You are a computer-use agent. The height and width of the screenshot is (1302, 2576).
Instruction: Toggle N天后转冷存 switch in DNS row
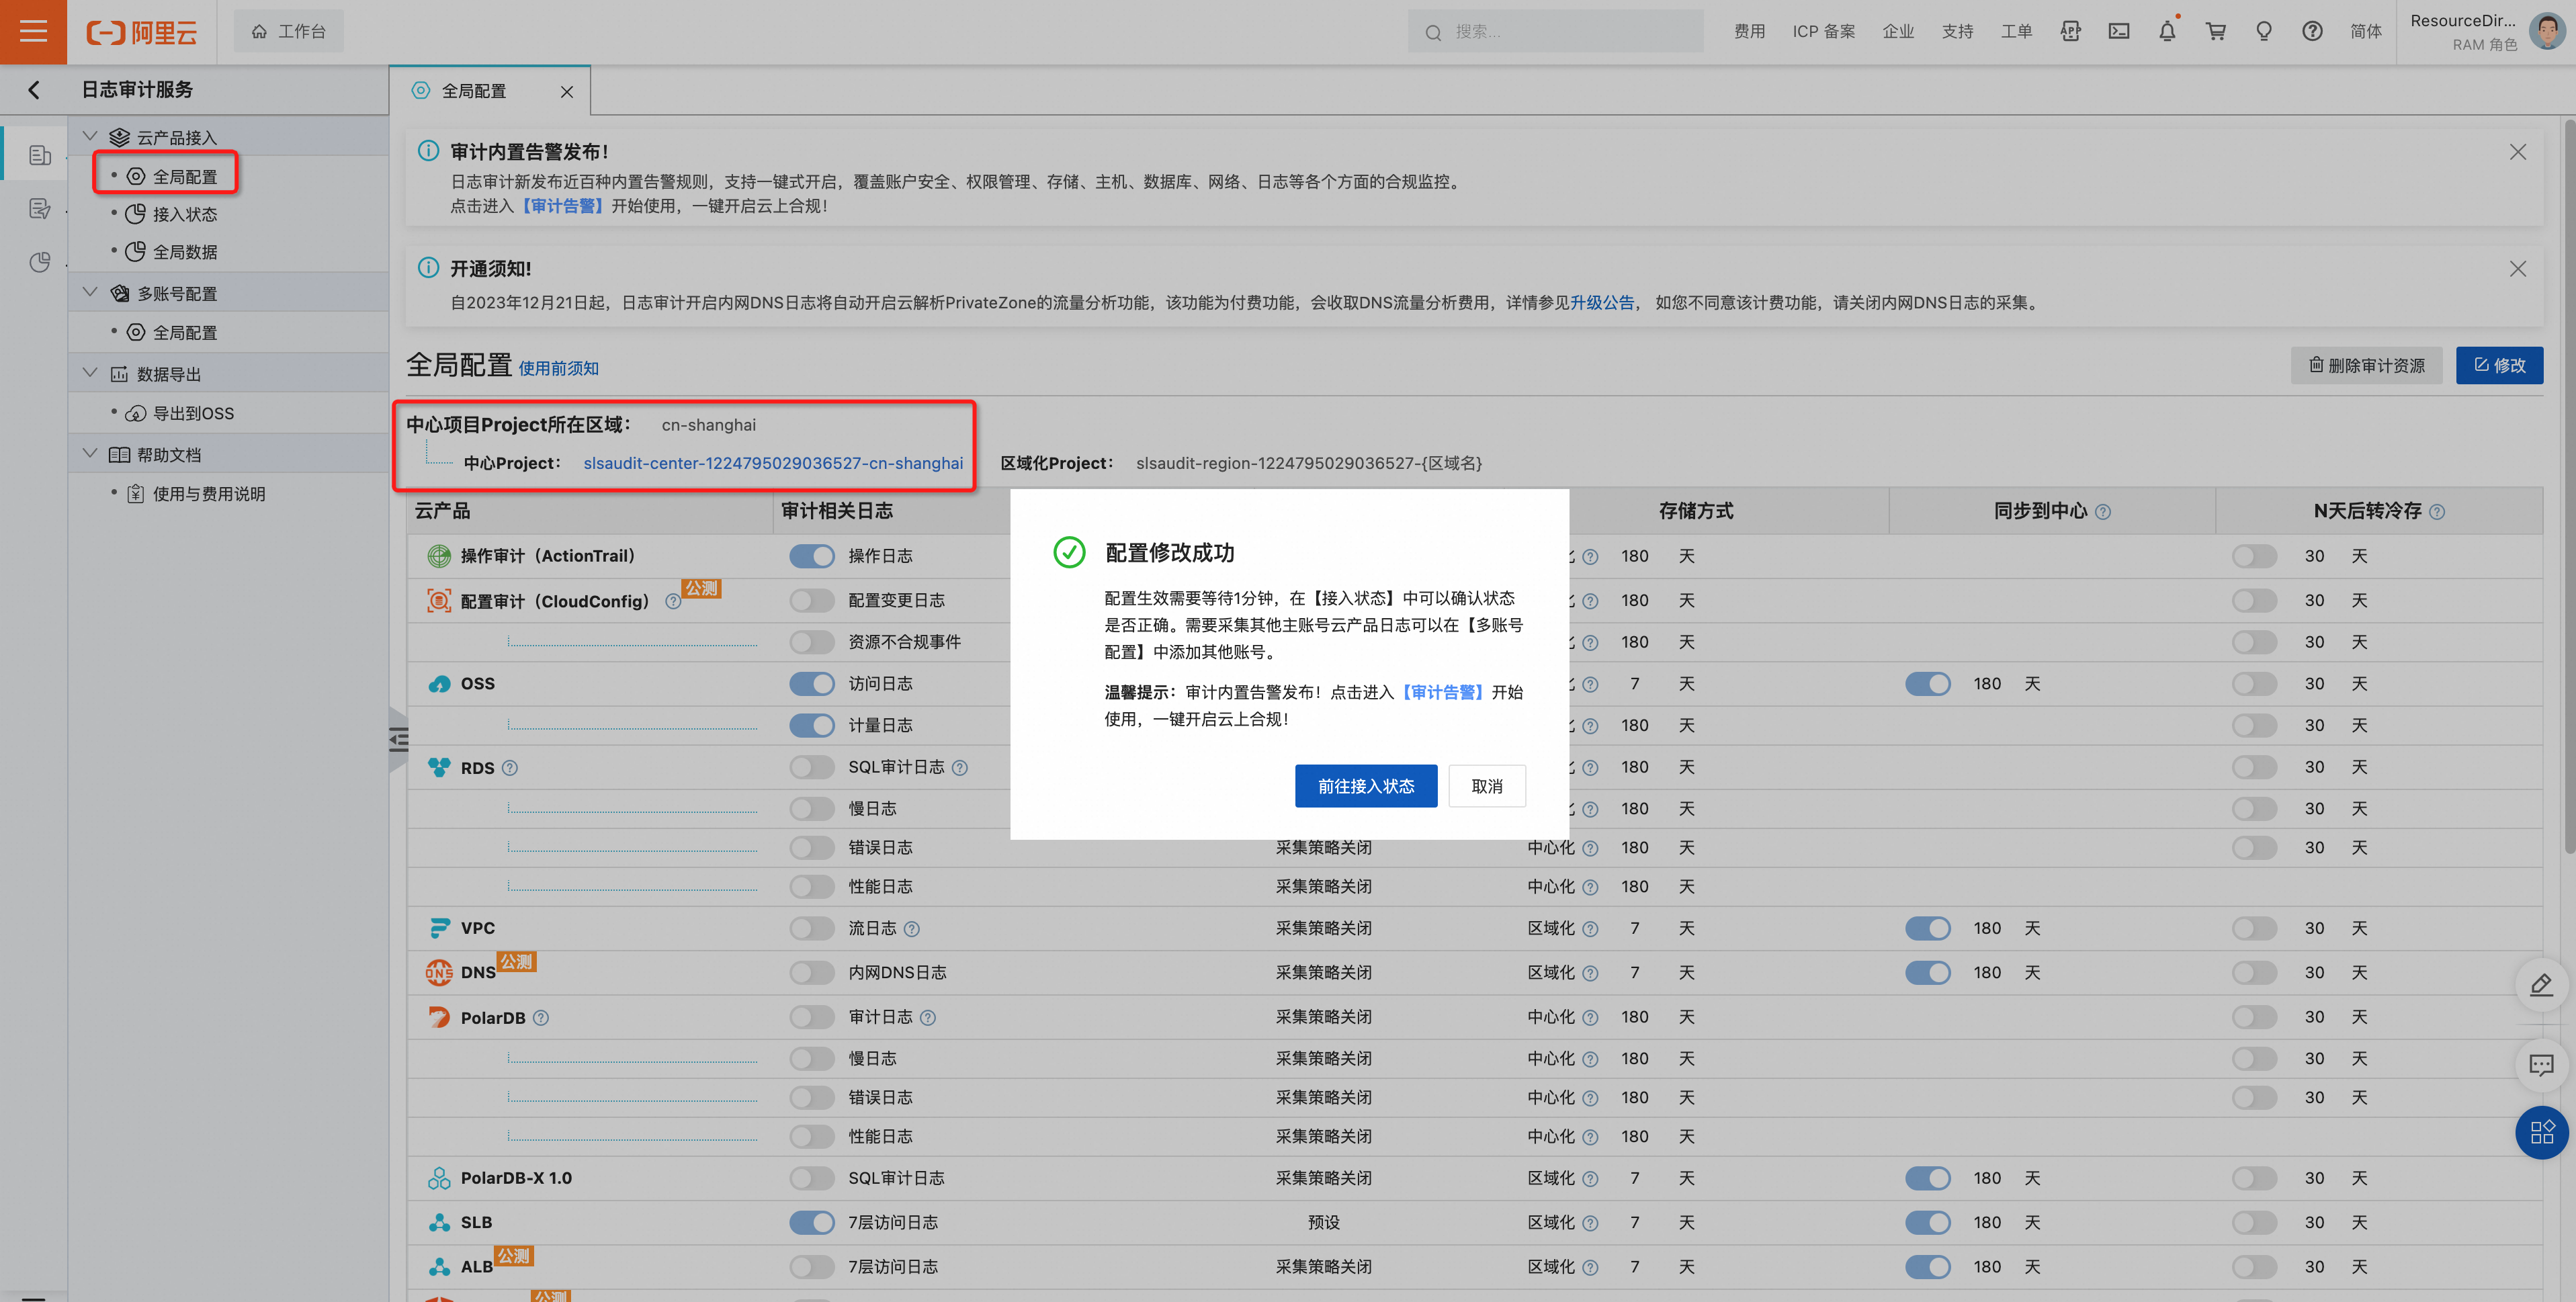2254,973
